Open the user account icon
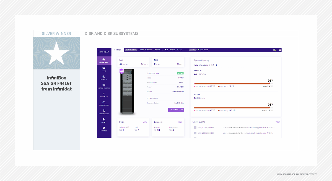332x181 pixels. (x=274, y=50)
